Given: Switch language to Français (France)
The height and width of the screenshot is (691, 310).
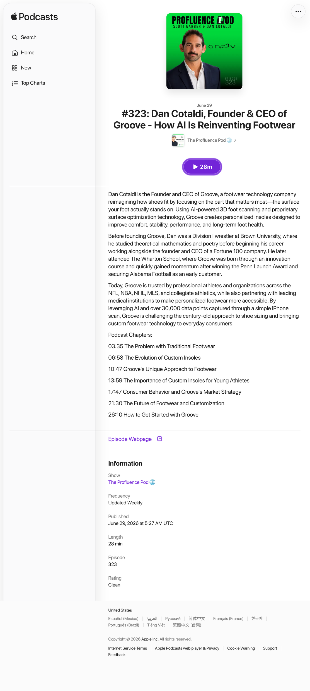Looking at the screenshot, I should [228, 618].
